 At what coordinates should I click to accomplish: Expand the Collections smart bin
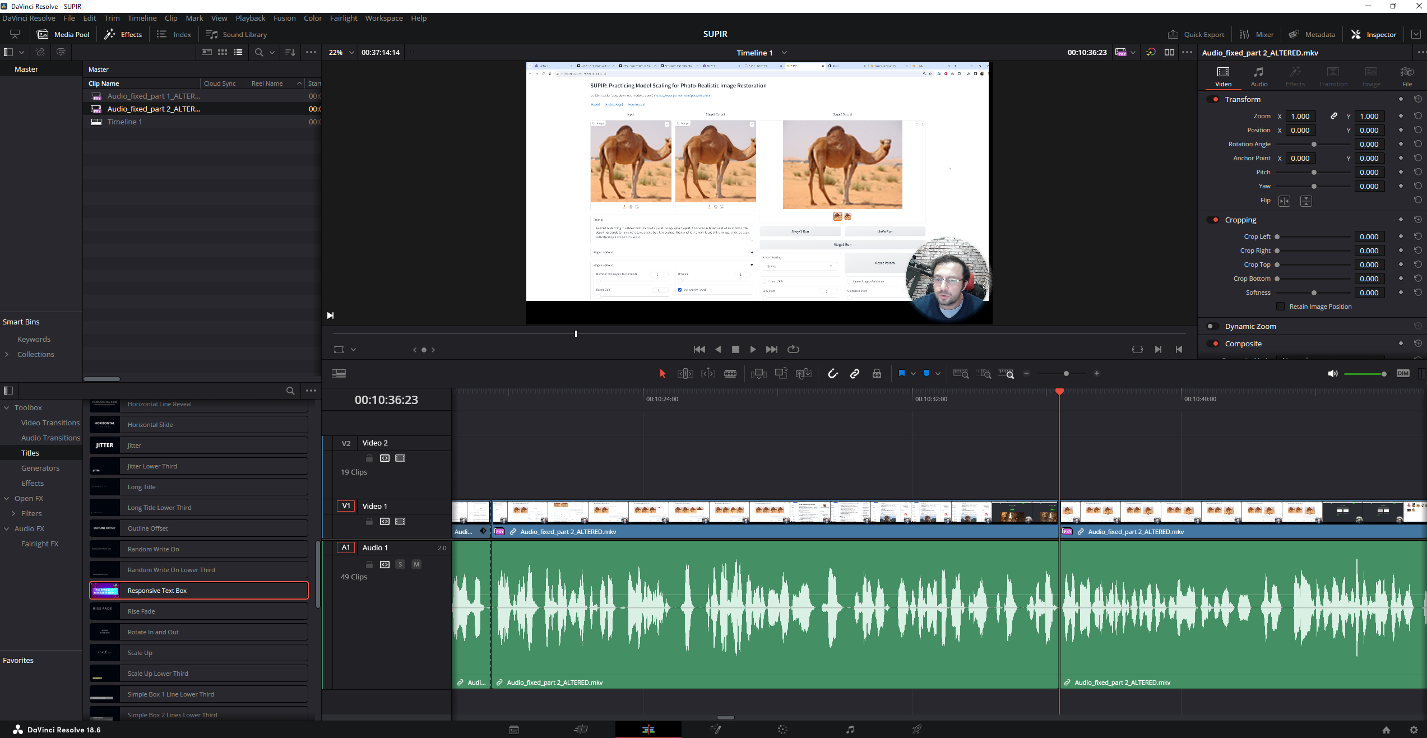pos(7,354)
